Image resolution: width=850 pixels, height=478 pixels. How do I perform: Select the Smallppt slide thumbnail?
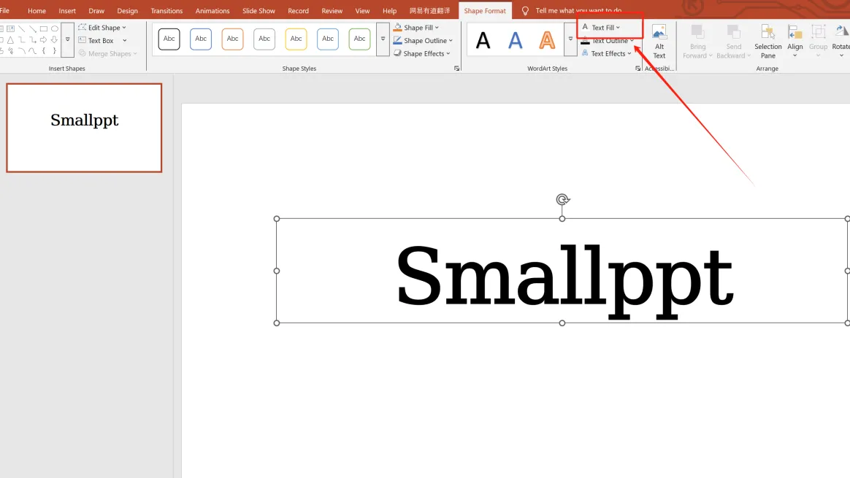[x=84, y=128]
